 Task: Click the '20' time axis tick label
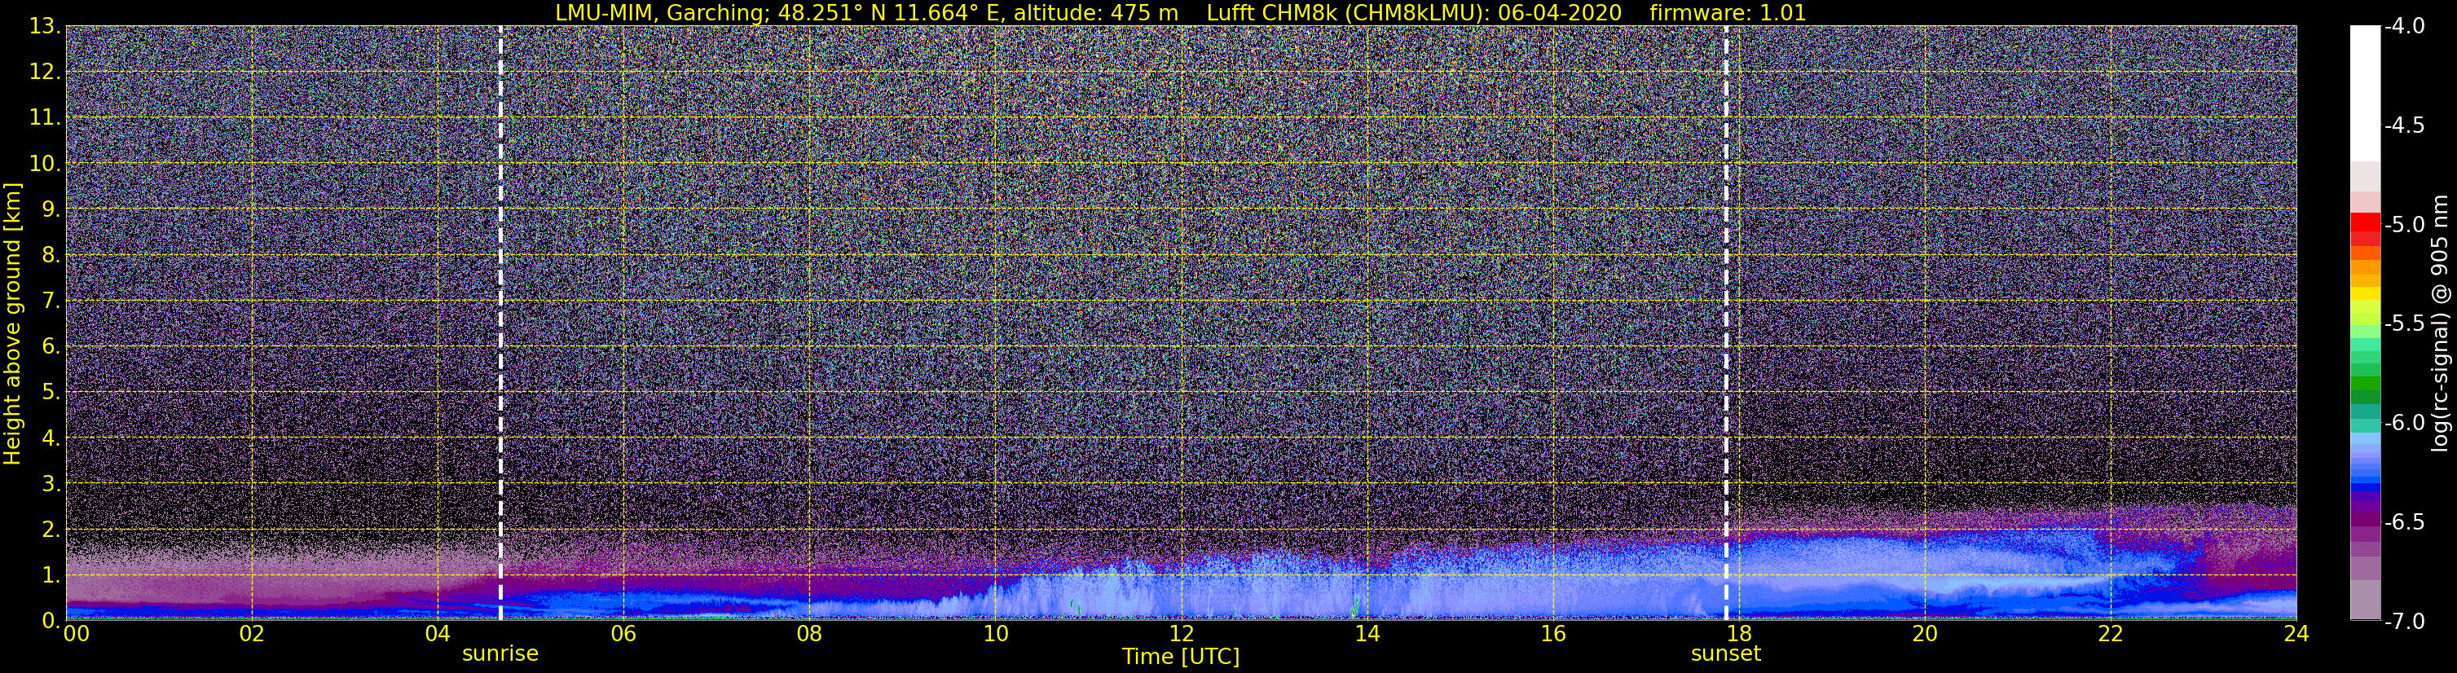[1925, 634]
